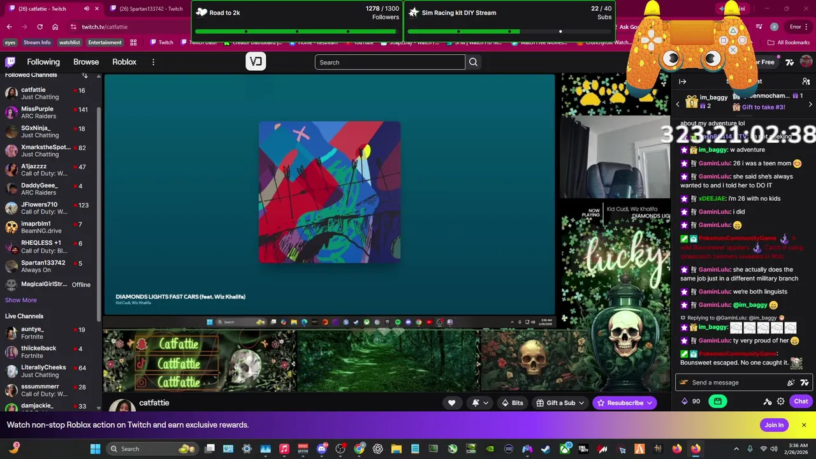Screen dimensions: 816x459
Task: Claim the green channel points bonus chest
Action: pos(718,401)
